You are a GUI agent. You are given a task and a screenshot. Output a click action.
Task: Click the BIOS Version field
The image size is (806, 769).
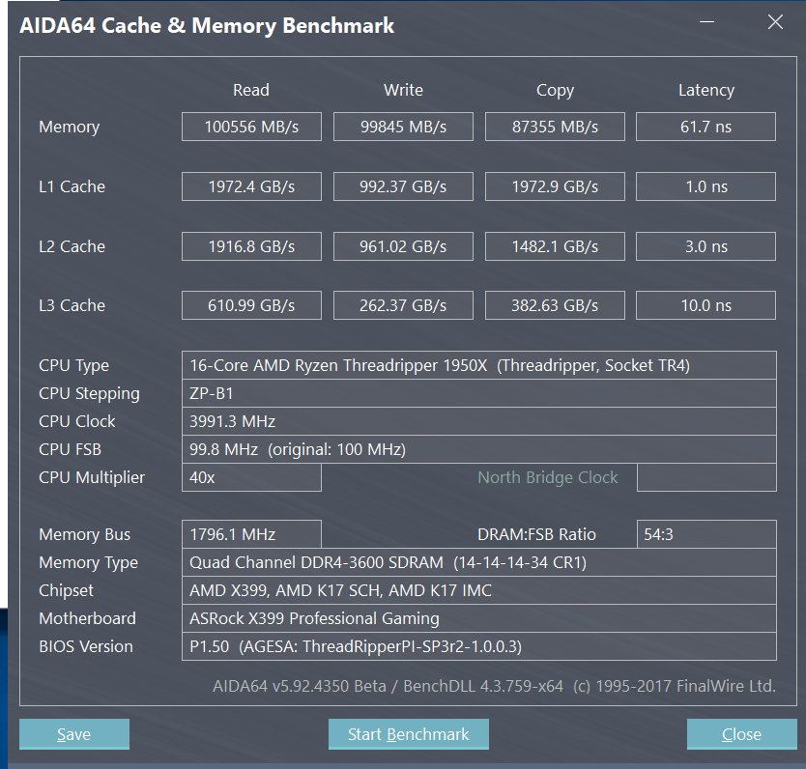pyautogui.click(x=479, y=646)
